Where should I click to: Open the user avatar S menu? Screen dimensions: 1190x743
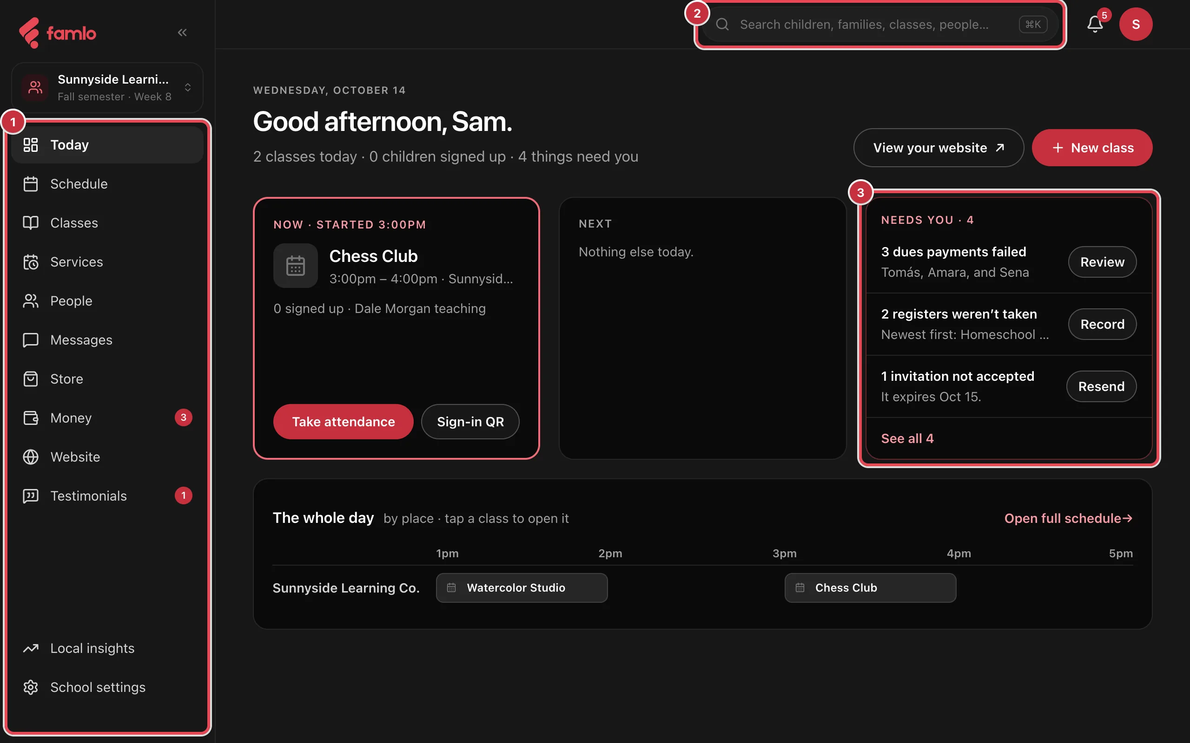[x=1136, y=24]
